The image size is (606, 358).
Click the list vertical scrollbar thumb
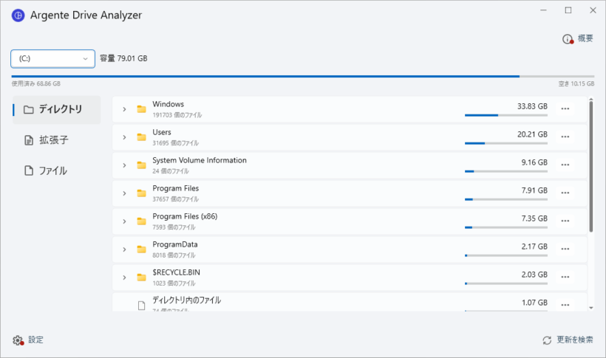(x=591, y=166)
